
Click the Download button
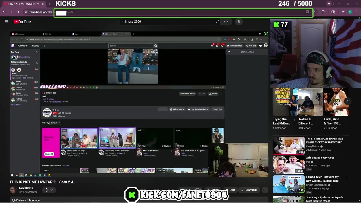coord(249,190)
